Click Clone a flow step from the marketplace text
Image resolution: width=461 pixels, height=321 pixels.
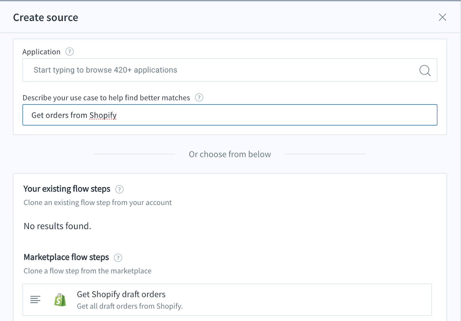[x=87, y=271]
